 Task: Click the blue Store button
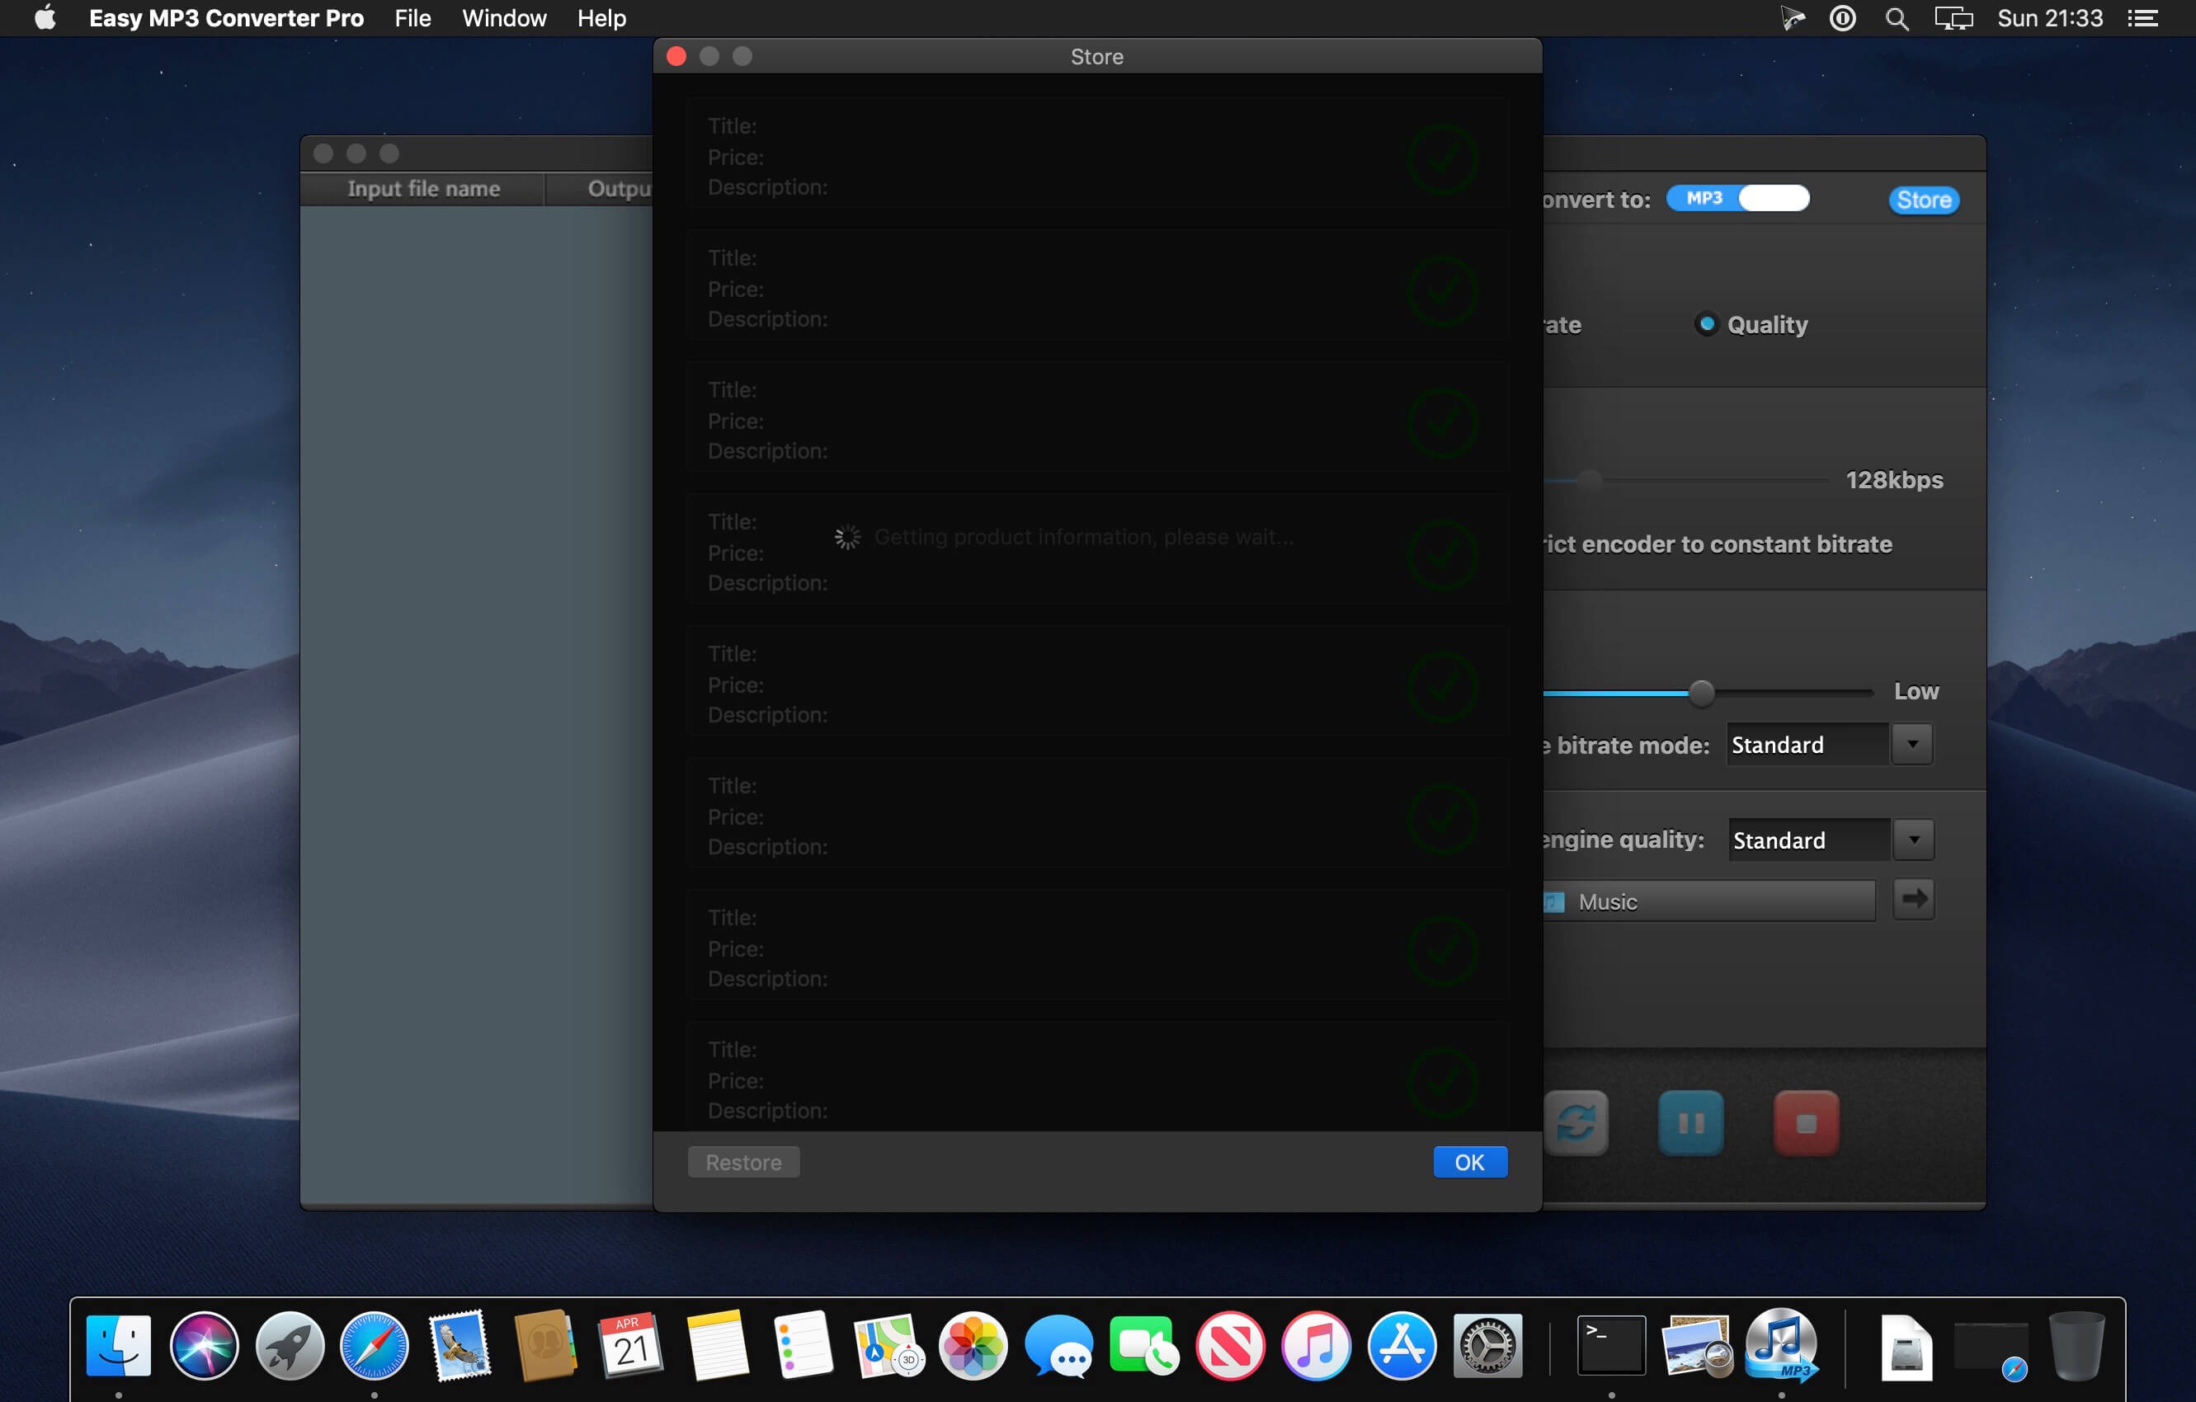pos(1923,200)
